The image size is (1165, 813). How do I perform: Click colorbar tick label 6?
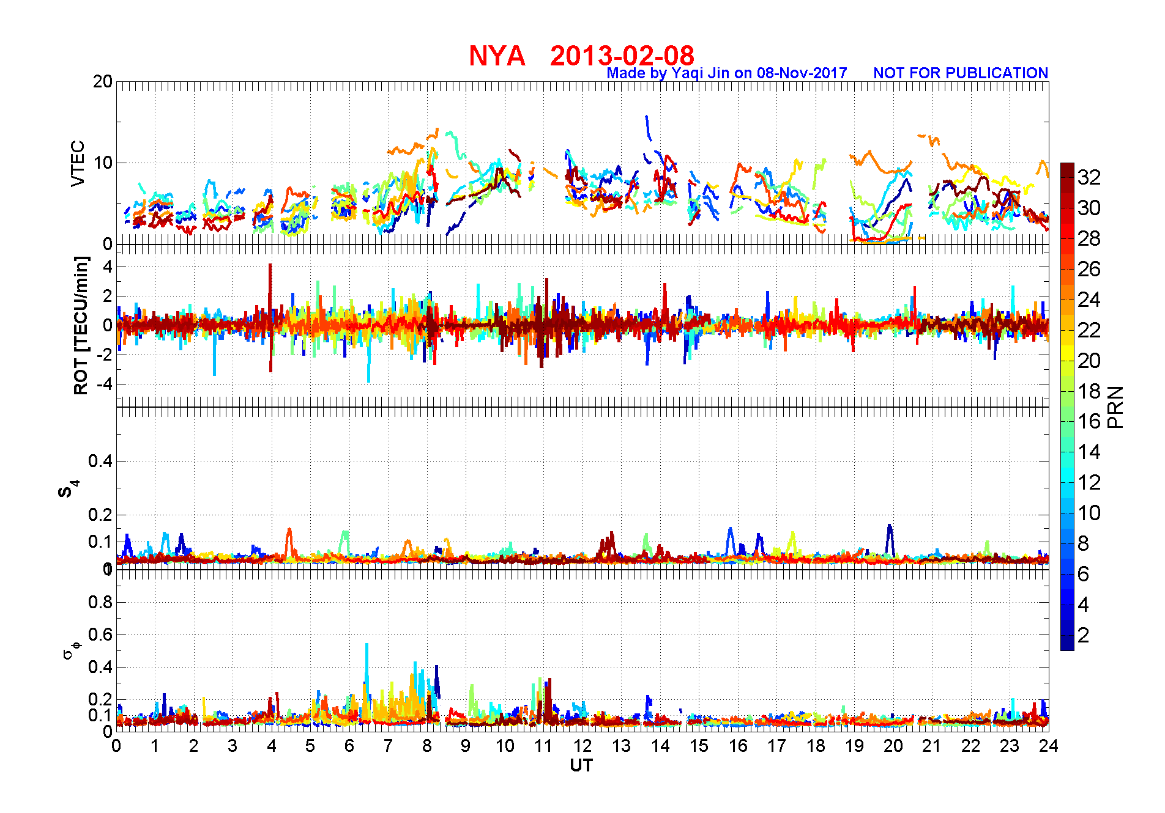click(1084, 574)
